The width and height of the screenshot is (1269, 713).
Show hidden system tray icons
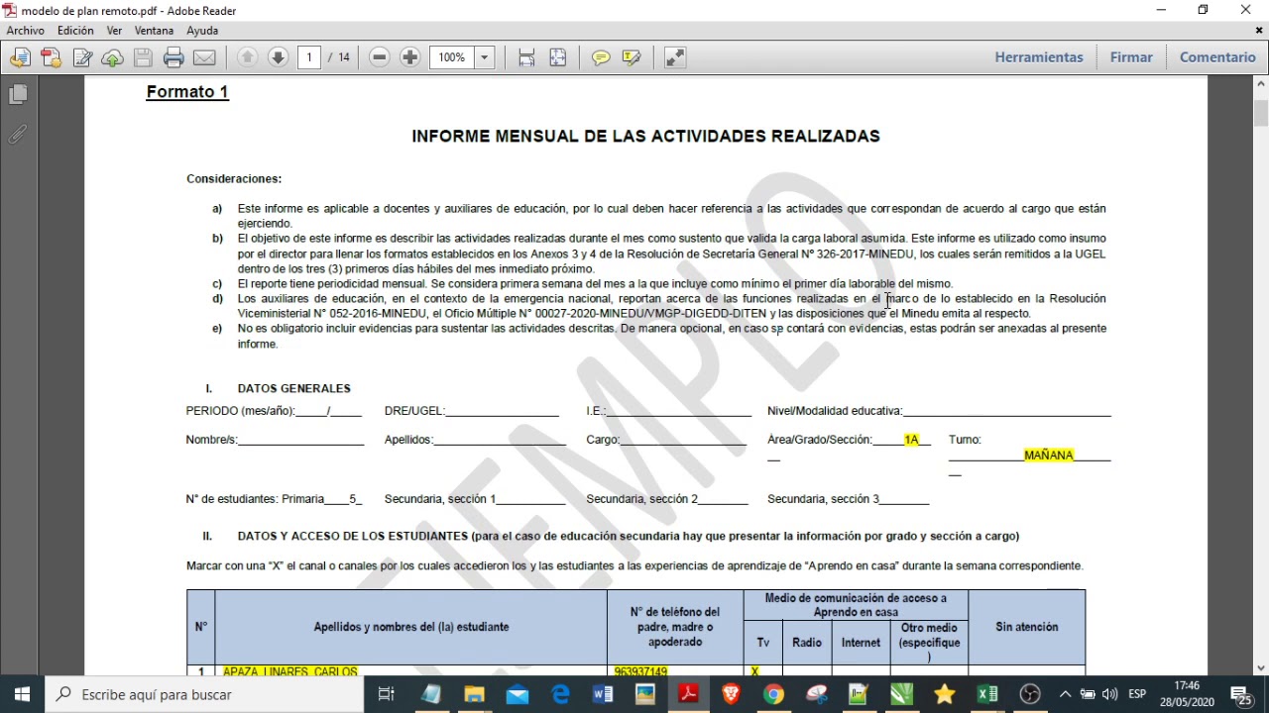1065,694
